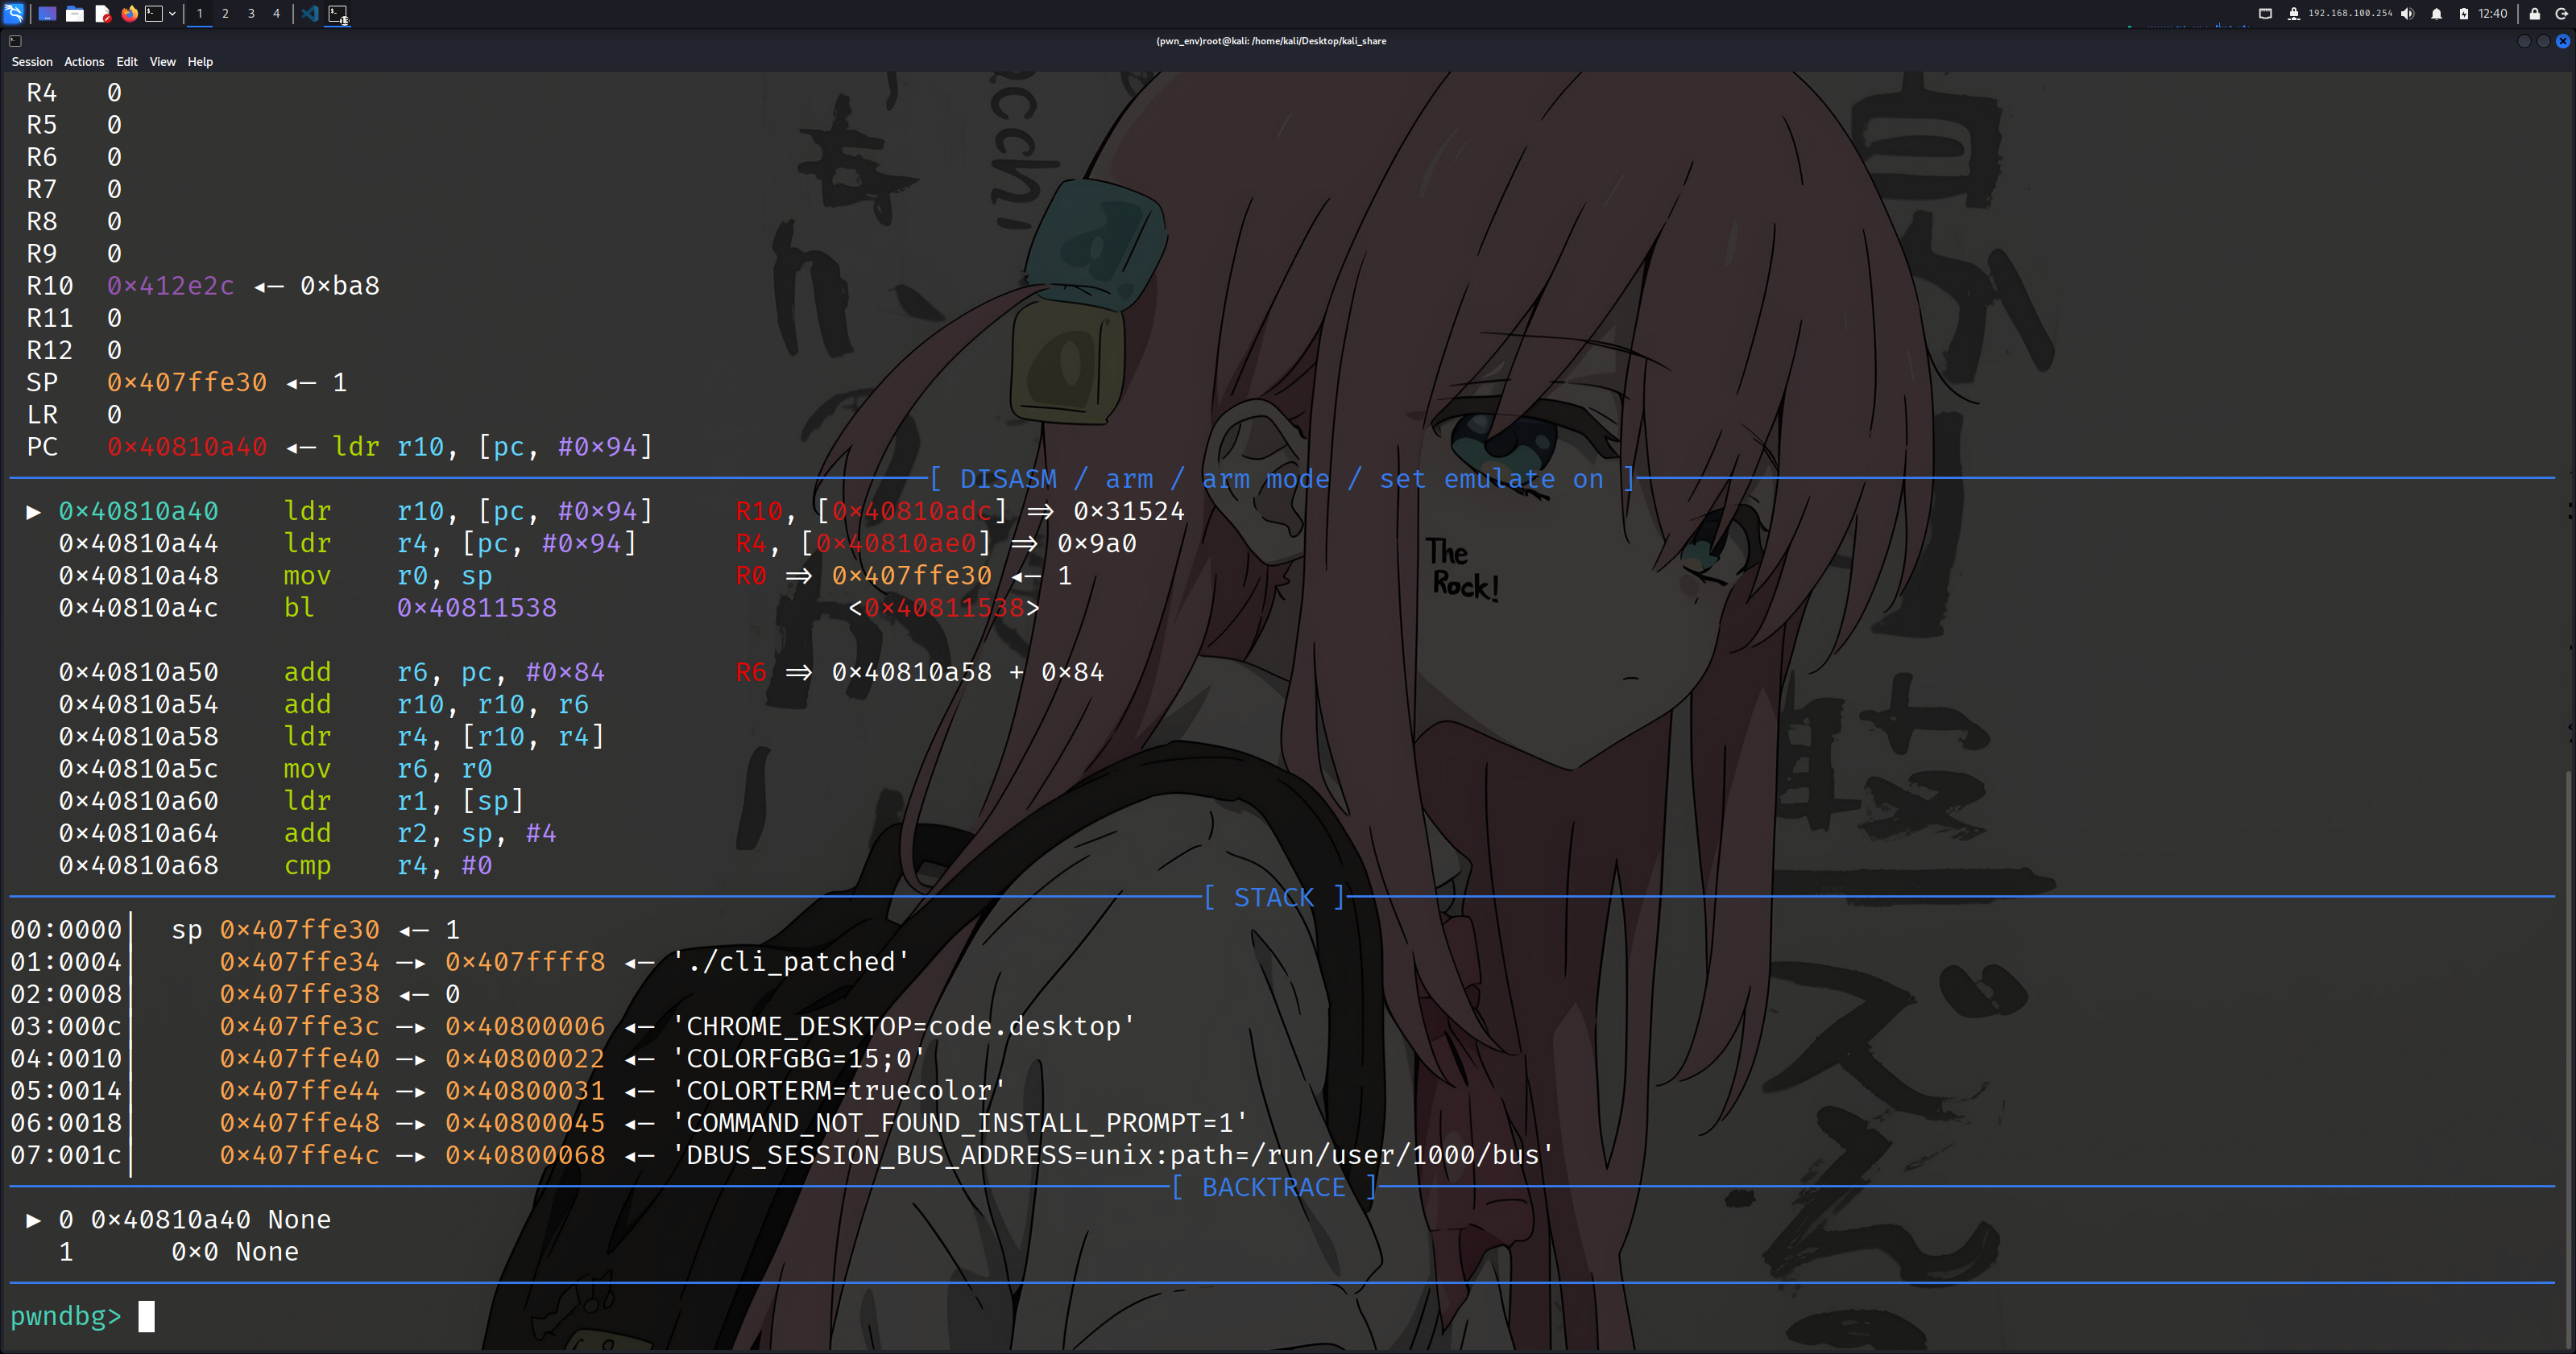Focus the terminal taskbar window button

(x=338, y=14)
